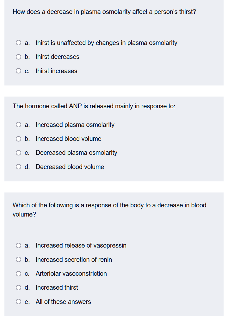Image resolution: width=228 pixels, height=321 pixels.
Task: Click the label text "All of these answers"
Action: 63,301
